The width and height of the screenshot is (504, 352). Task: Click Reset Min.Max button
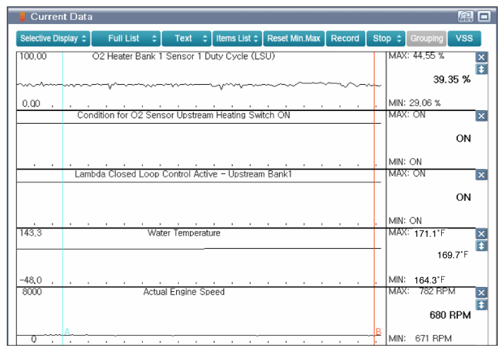293,38
